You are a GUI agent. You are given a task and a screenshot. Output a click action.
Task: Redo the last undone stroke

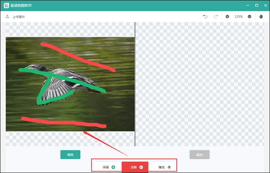click(x=216, y=17)
